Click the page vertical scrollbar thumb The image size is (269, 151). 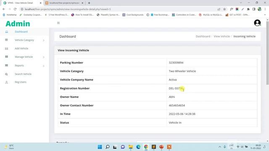click(x=267, y=53)
